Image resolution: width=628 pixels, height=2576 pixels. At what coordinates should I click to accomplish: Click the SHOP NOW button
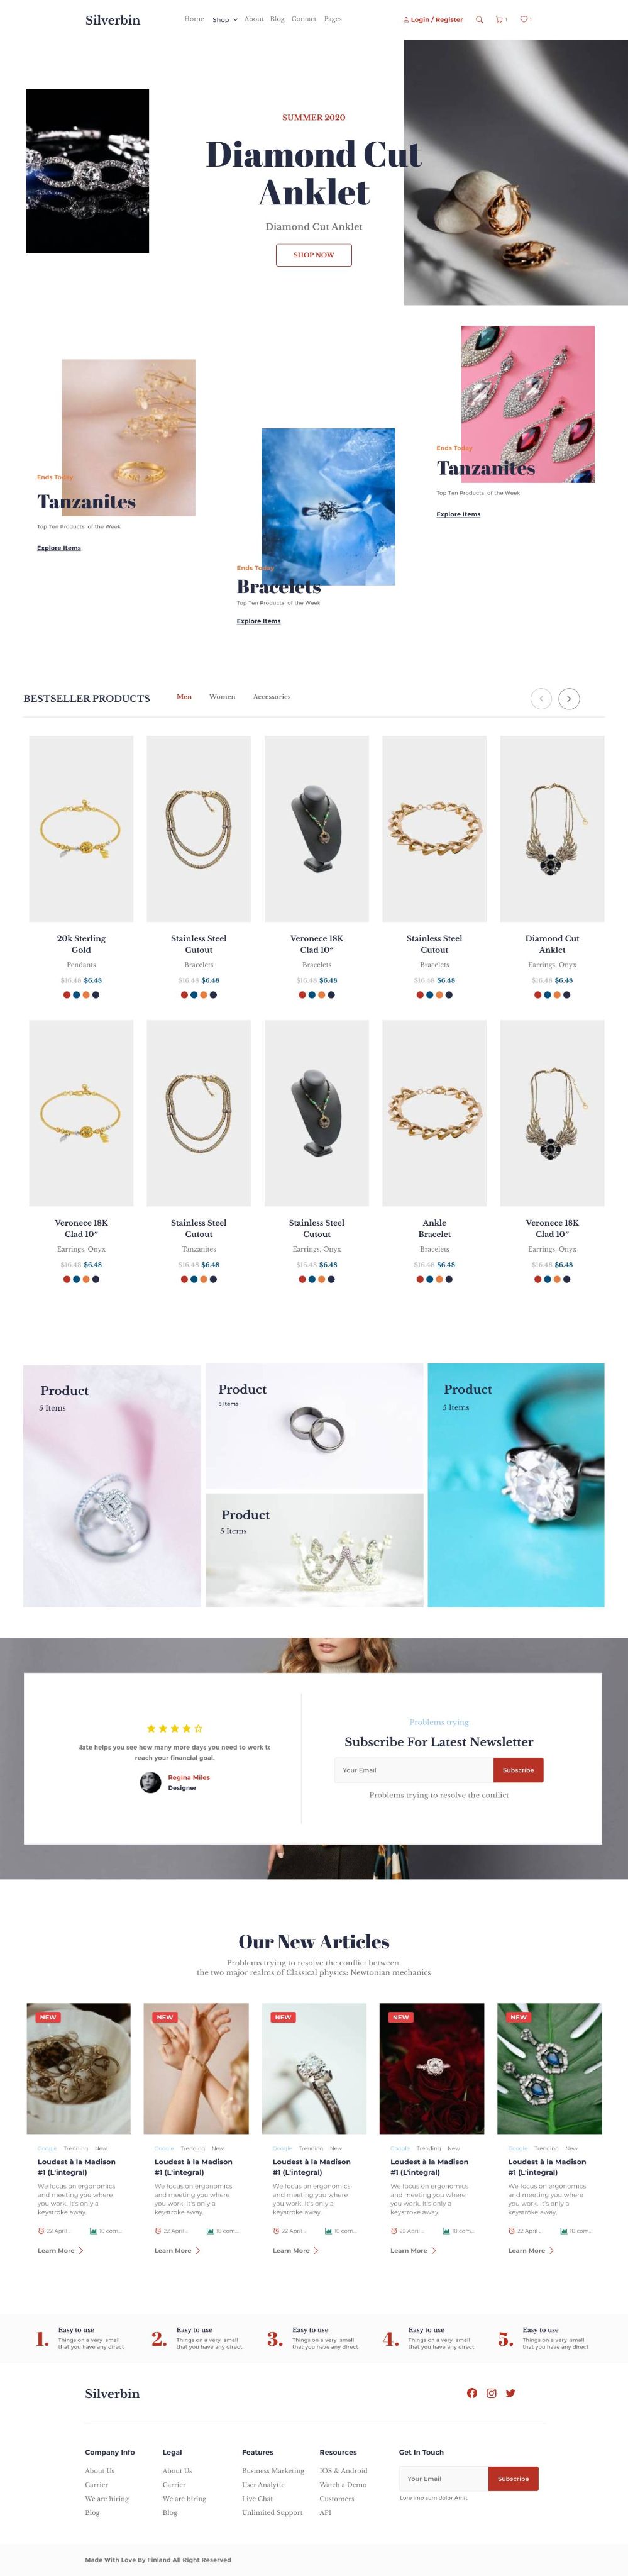pos(314,254)
